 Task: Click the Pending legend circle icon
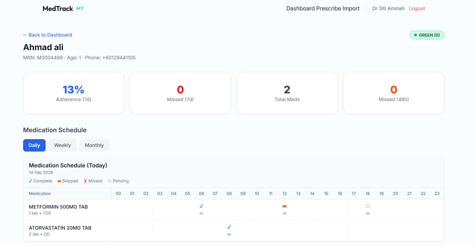[110, 181]
